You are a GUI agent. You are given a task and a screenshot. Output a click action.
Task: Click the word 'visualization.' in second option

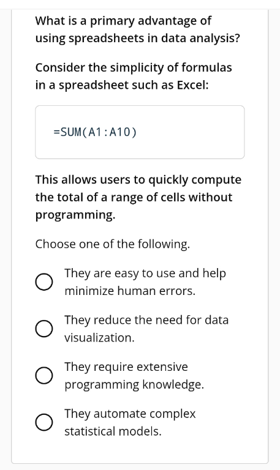click(x=99, y=338)
